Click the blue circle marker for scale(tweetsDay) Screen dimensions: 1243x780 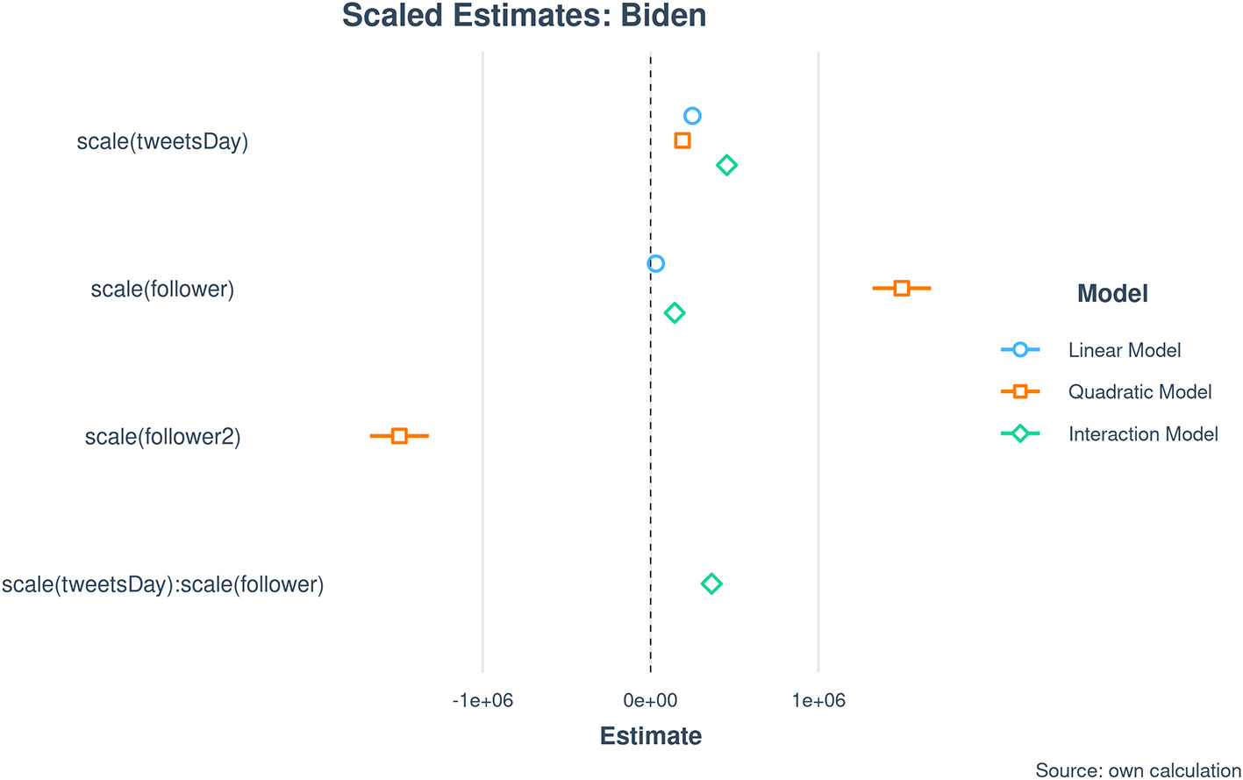click(692, 116)
